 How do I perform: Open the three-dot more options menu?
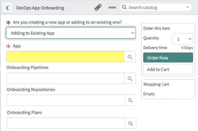[112, 8]
